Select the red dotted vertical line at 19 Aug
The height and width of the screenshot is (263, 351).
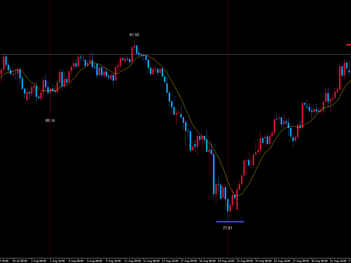pyautogui.click(x=228, y=104)
